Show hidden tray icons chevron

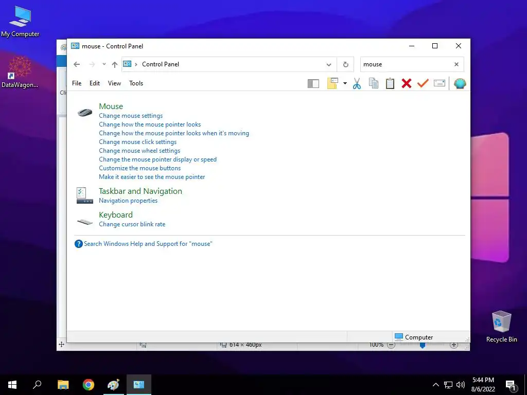coord(435,385)
